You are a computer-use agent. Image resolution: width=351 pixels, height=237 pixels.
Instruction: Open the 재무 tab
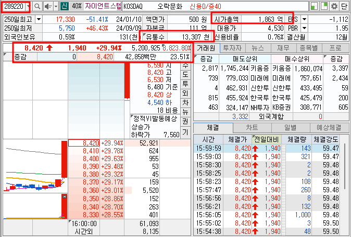tap(283, 48)
